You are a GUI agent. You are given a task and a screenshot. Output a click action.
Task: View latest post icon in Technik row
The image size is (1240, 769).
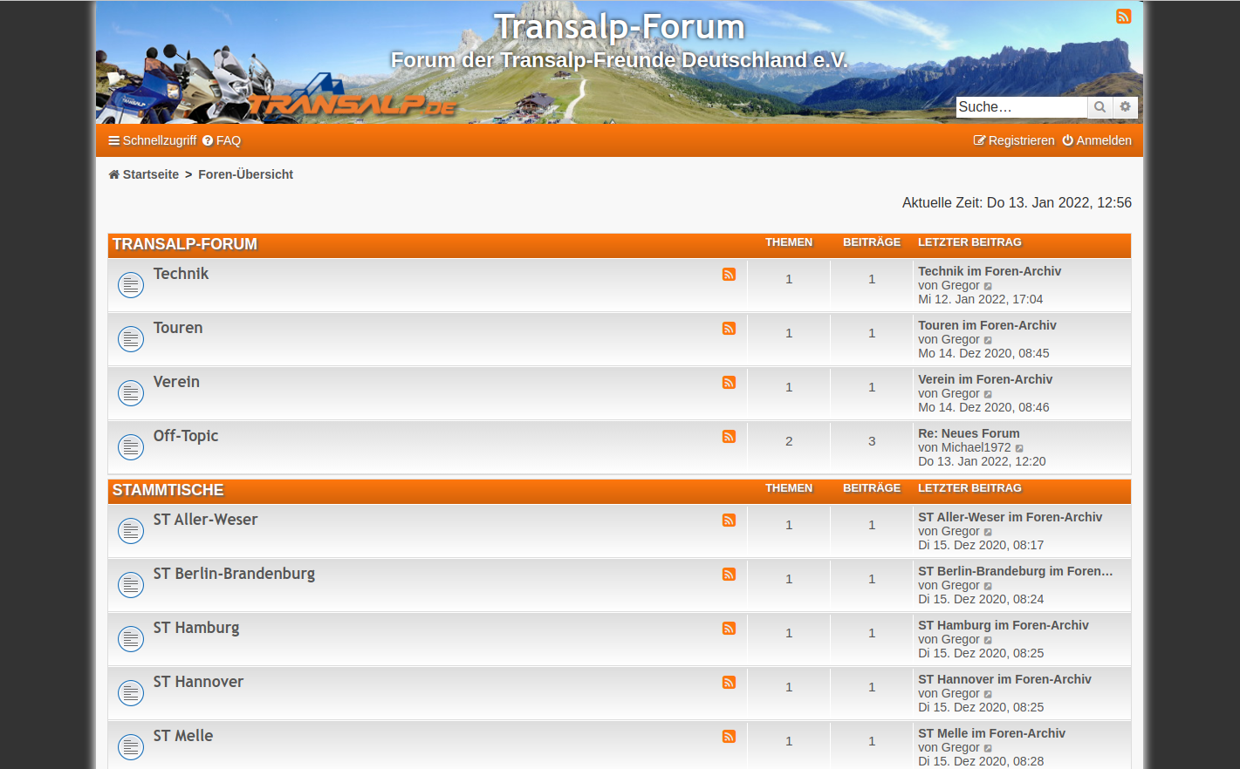pos(989,286)
